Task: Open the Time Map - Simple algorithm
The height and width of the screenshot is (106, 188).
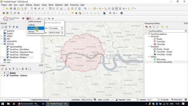Action: 164,54
